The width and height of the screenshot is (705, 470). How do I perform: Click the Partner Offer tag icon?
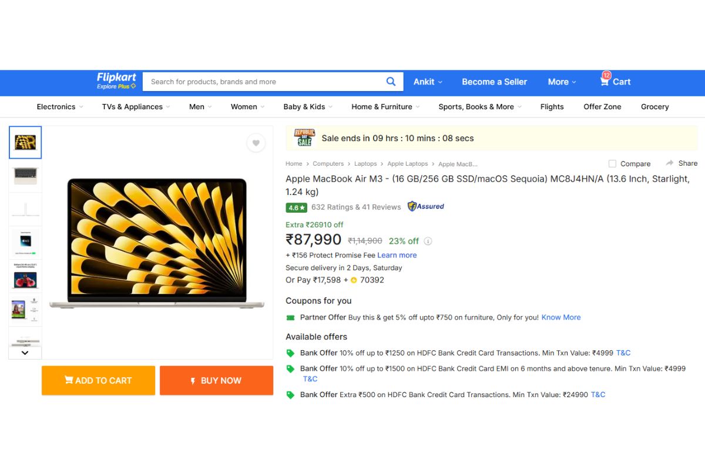290,317
